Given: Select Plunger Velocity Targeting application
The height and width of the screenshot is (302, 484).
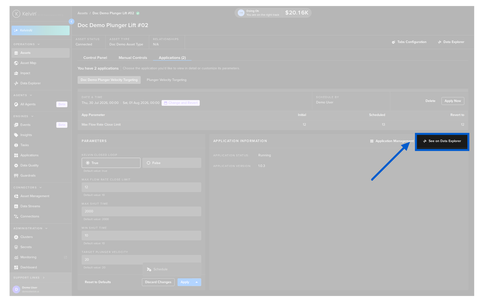Looking at the screenshot, I should pyautogui.click(x=166, y=80).
